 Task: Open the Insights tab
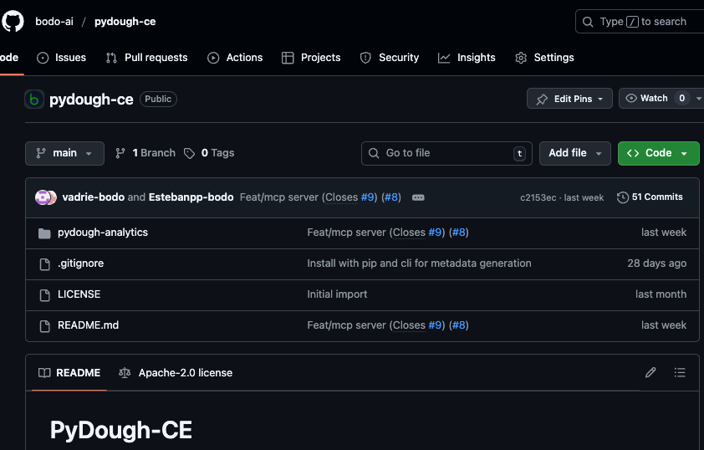pos(467,58)
